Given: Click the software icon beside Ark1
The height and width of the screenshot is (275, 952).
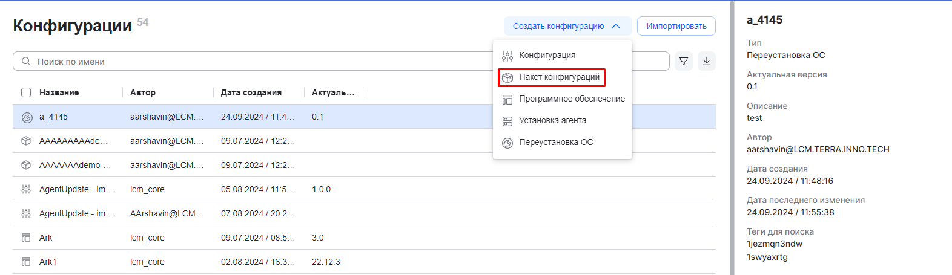Looking at the screenshot, I should tap(26, 262).
